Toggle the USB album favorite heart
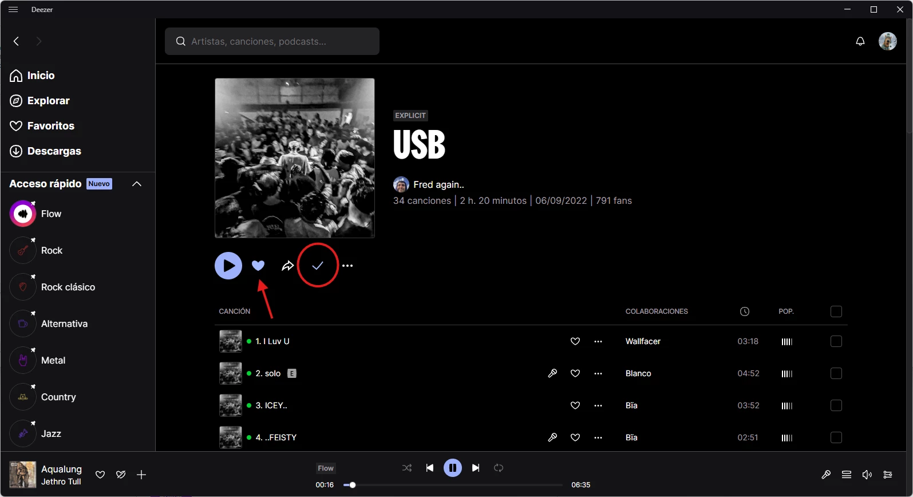 (258, 266)
